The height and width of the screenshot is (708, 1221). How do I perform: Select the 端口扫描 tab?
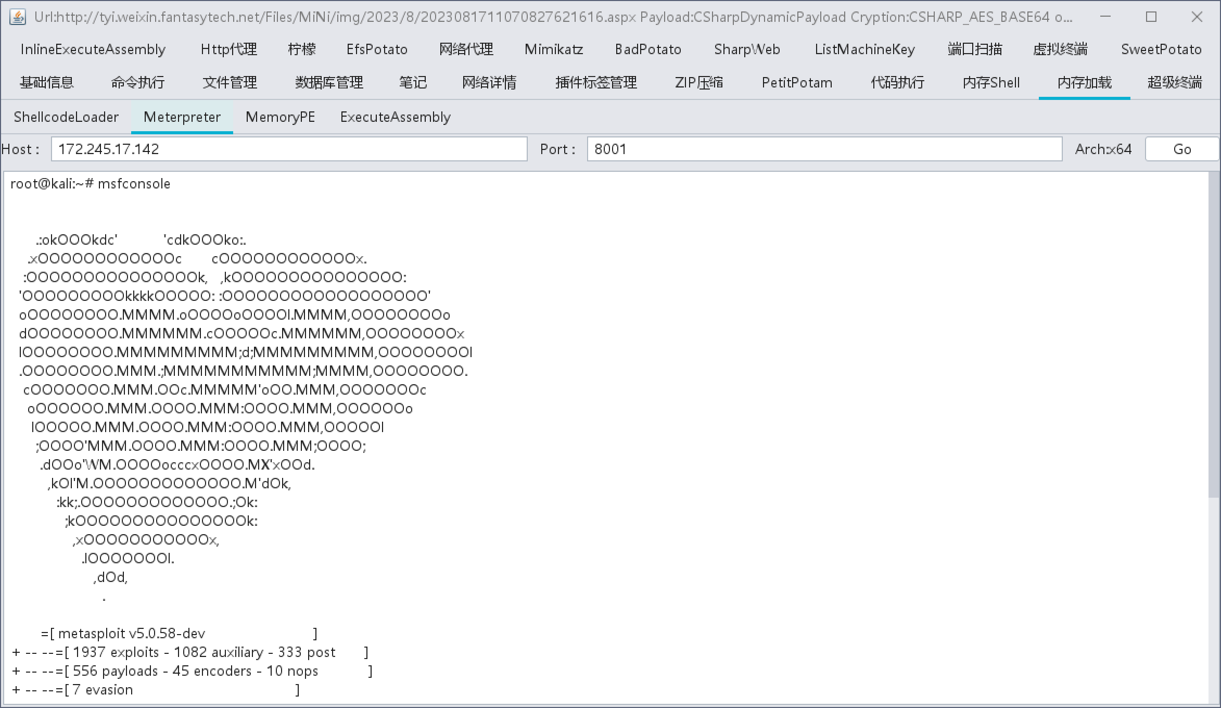coord(974,49)
